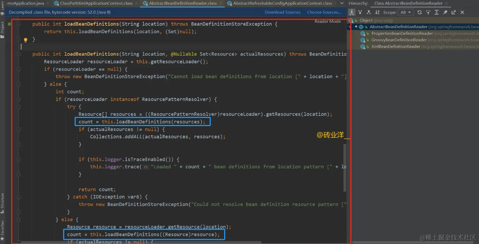Image resolution: width=479 pixels, height=244 pixels.
Task: Close the moApplication.java tab
Action: 48,3
